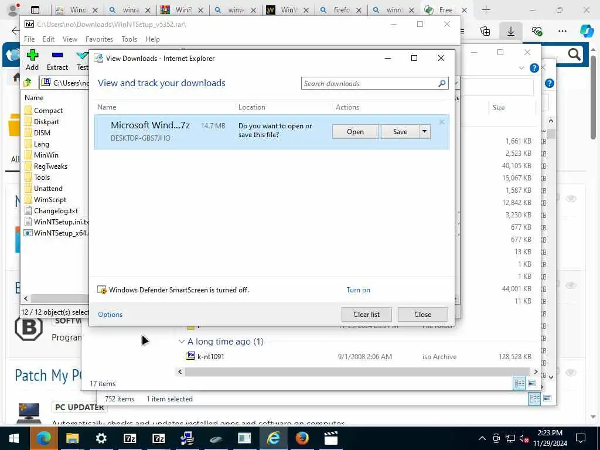Expand the Save button dropdown arrow
600x450 pixels.
coord(425,132)
